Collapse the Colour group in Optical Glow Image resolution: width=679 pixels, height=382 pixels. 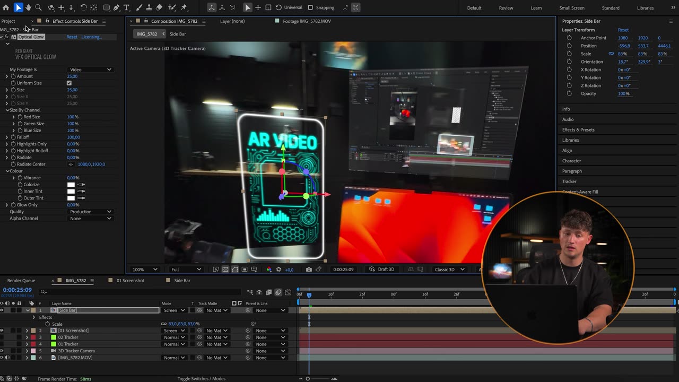7,171
